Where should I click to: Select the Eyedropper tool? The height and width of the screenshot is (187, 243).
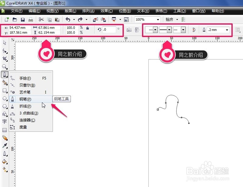click(5, 146)
